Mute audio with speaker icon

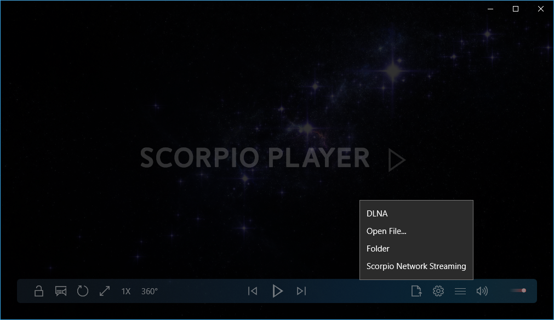point(482,291)
